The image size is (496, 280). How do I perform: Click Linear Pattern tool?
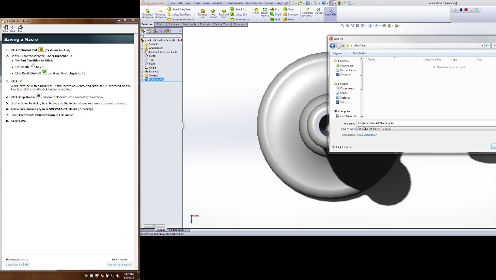(265, 12)
